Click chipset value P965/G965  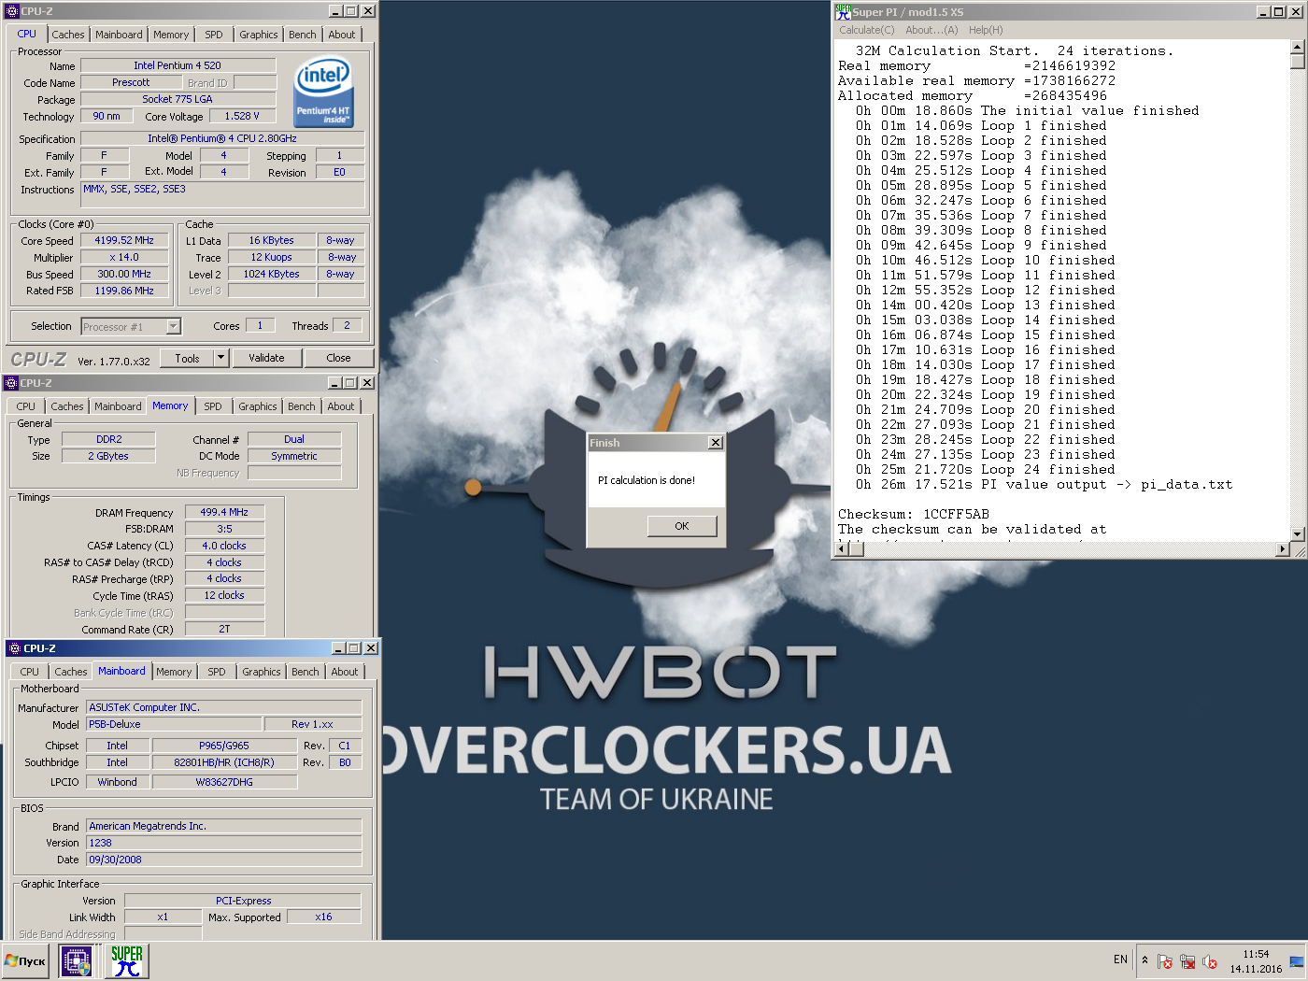click(x=224, y=746)
